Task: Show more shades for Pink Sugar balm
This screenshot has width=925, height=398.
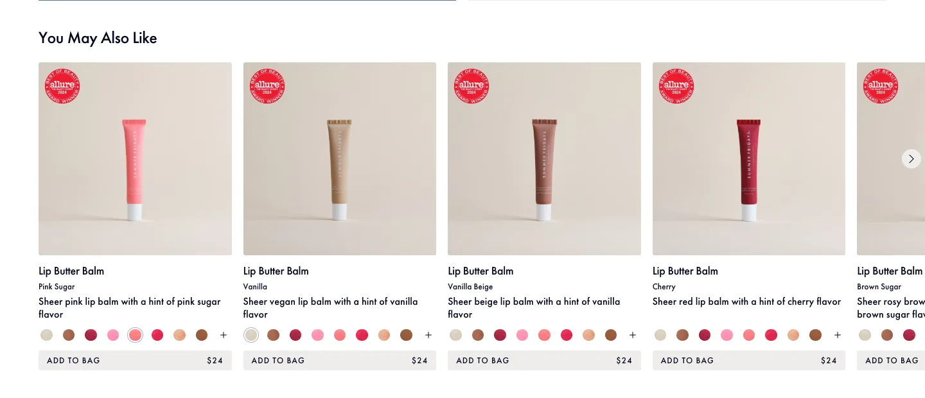Action: pyautogui.click(x=224, y=335)
